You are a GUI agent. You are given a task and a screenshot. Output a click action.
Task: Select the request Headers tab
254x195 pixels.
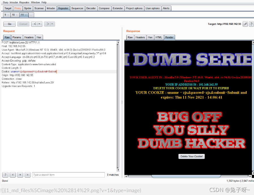[x=29, y=37]
